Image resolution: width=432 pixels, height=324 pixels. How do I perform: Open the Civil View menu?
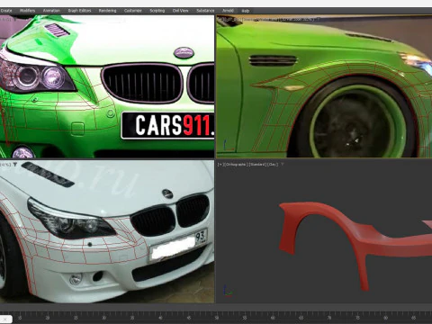180,11
